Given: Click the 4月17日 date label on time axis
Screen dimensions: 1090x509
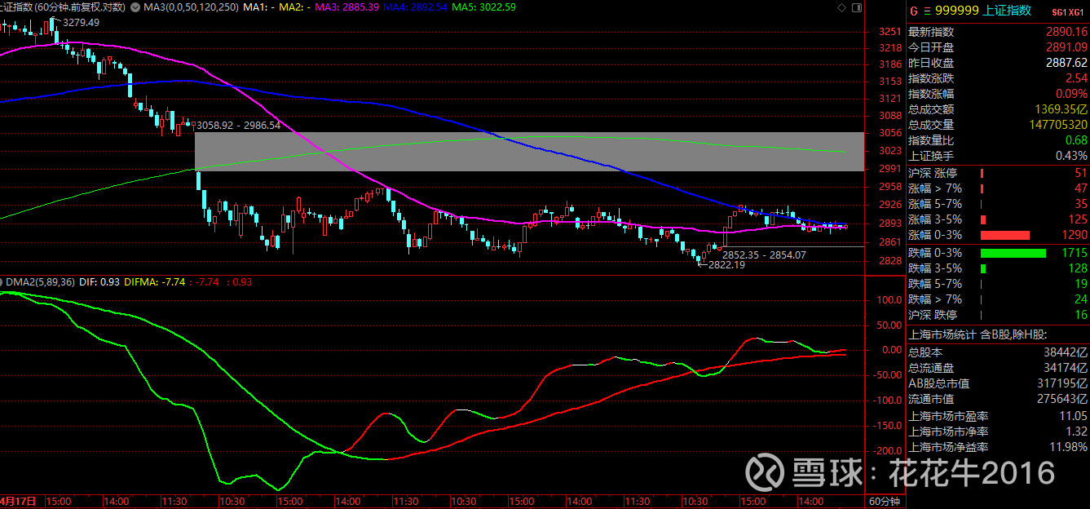Looking at the screenshot, I should pyautogui.click(x=18, y=501).
